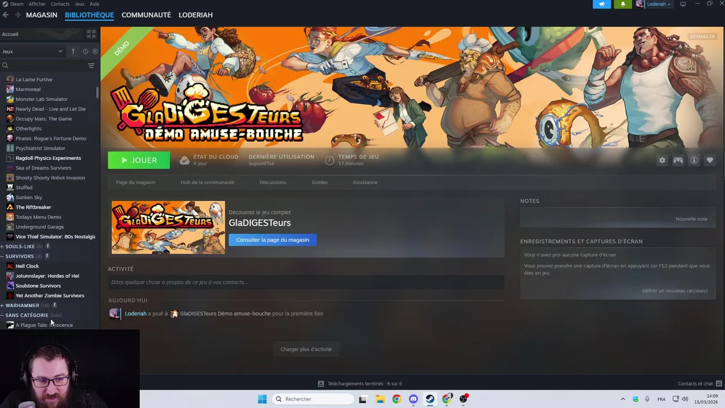Open Hub de la communauté link
This screenshot has height=408, width=725.
207,182
